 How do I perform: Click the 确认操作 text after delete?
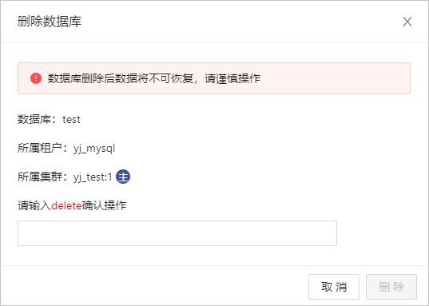104,205
